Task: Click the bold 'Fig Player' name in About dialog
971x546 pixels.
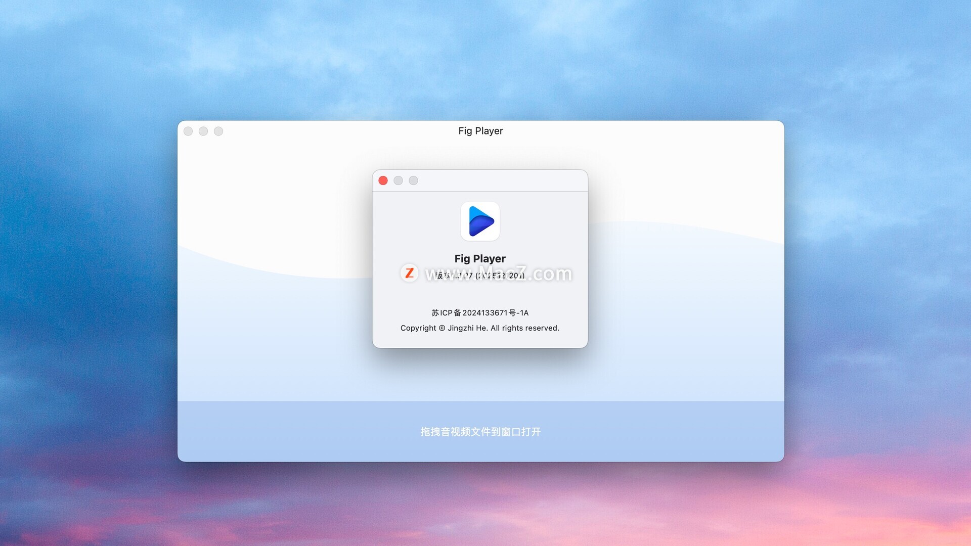Action: click(480, 258)
